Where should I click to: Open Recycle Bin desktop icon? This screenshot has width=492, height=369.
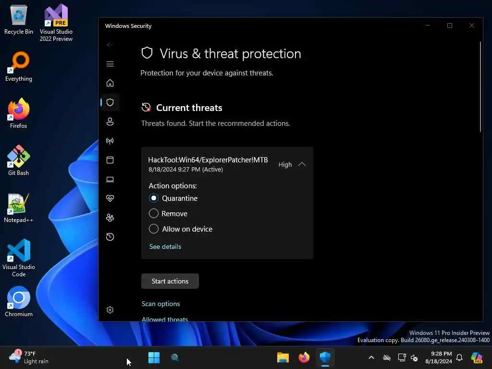(x=19, y=20)
